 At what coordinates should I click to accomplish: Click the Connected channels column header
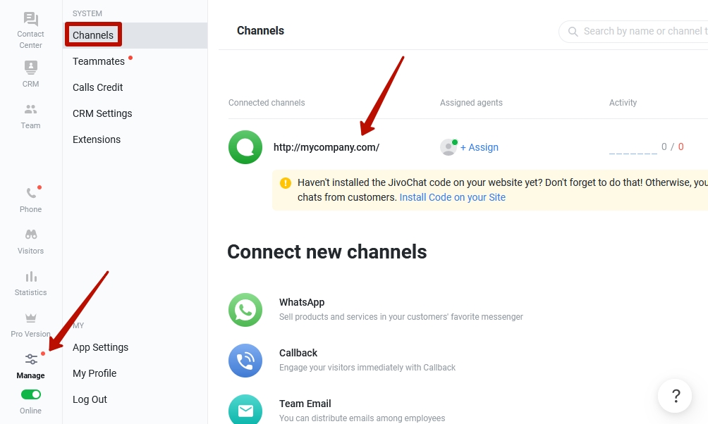[x=267, y=103]
